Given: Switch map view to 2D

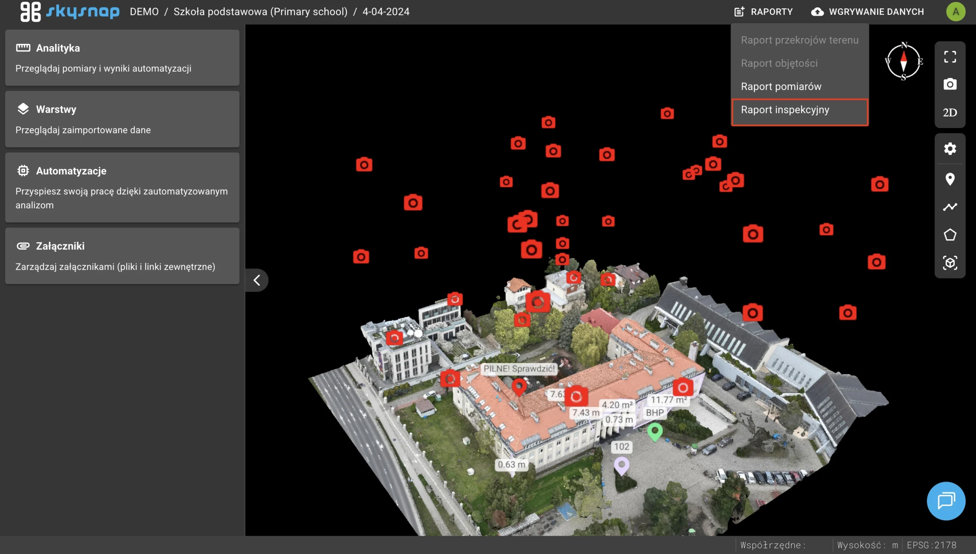Looking at the screenshot, I should pos(950,112).
